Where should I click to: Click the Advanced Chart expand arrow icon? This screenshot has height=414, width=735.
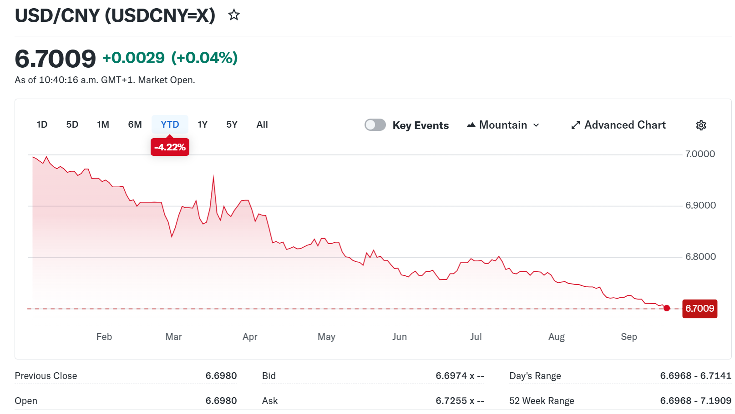coord(576,125)
